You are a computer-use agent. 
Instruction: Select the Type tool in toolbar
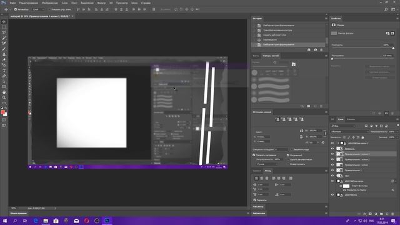(x=4, y=71)
